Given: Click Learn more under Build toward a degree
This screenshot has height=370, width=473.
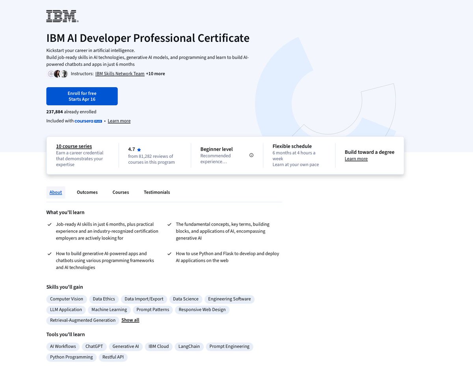Looking at the screenshot, I should [x=356, y=159].
